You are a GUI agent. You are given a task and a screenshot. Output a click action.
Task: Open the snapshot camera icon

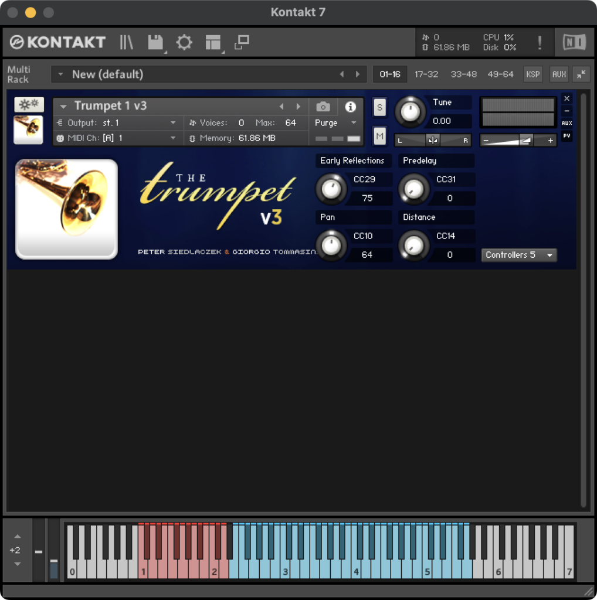coord(323,107)
